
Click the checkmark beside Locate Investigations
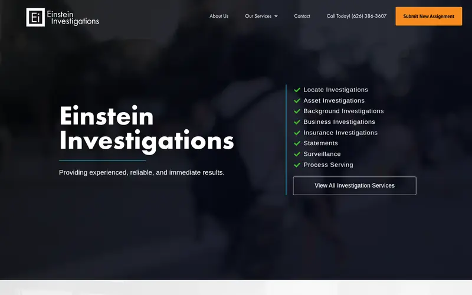297,90
